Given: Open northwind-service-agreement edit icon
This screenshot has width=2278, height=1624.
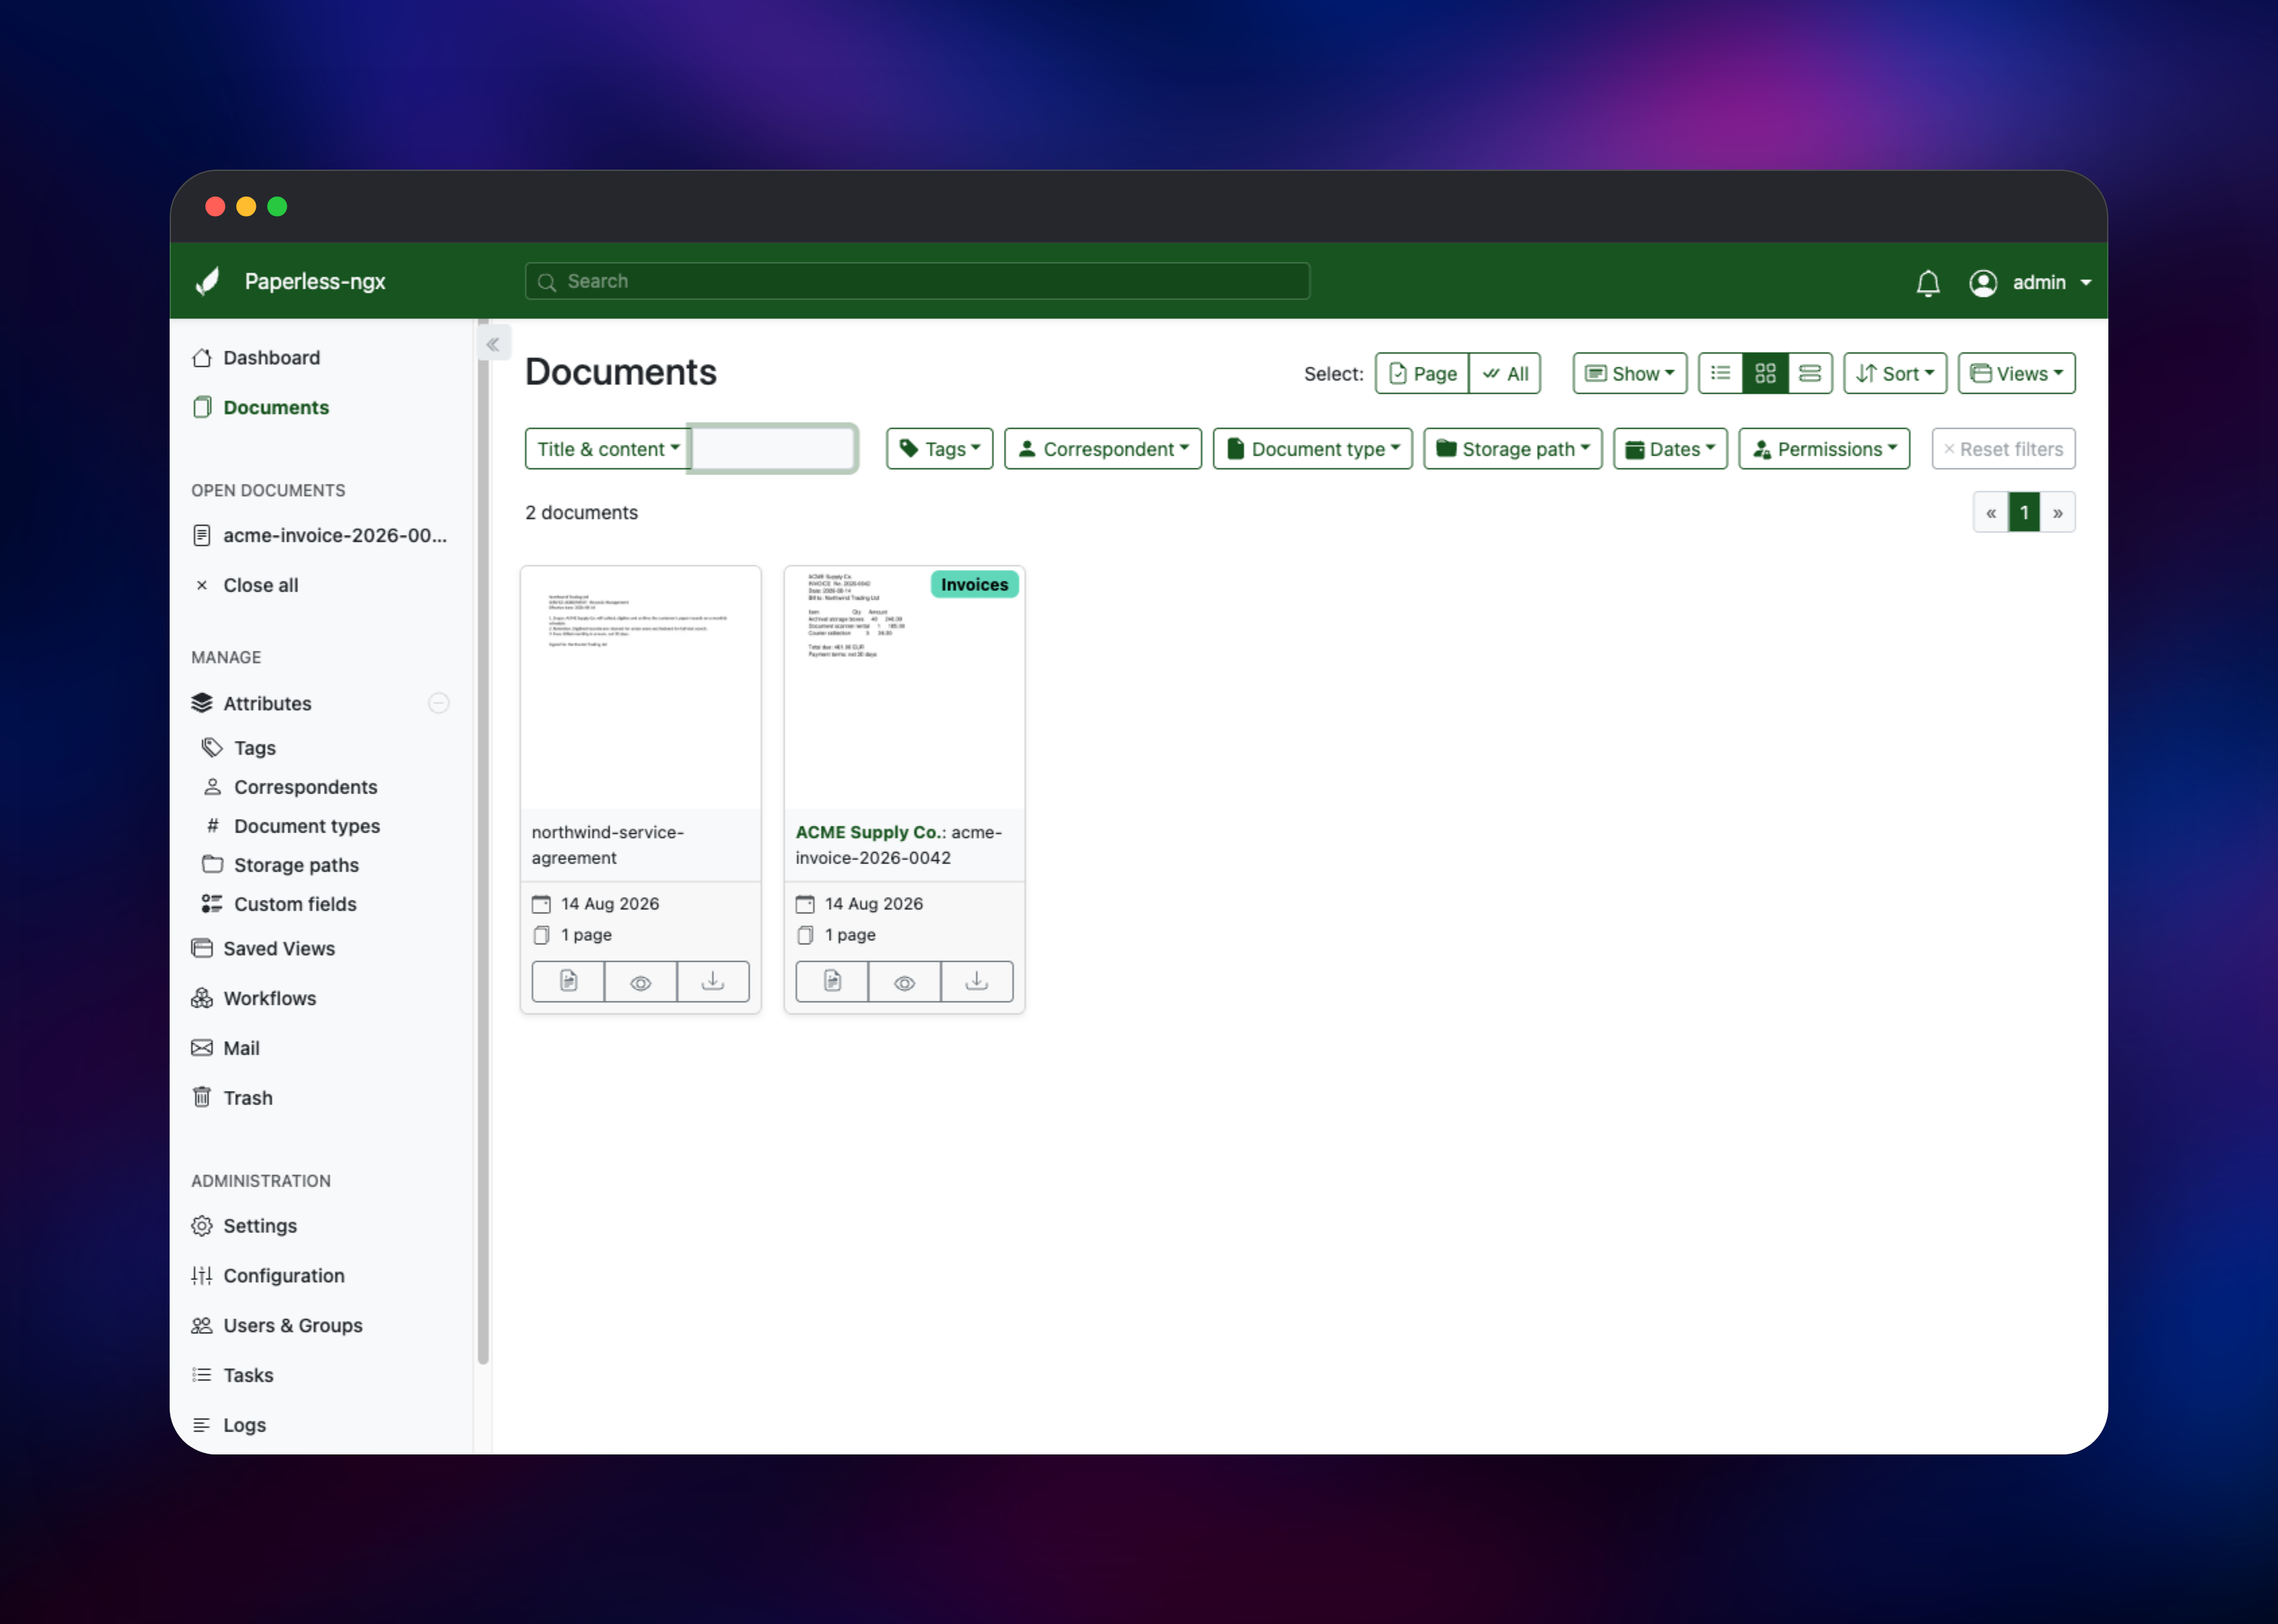Looking at the screenshot, I should pyautogui.click(x=568, y=981).
